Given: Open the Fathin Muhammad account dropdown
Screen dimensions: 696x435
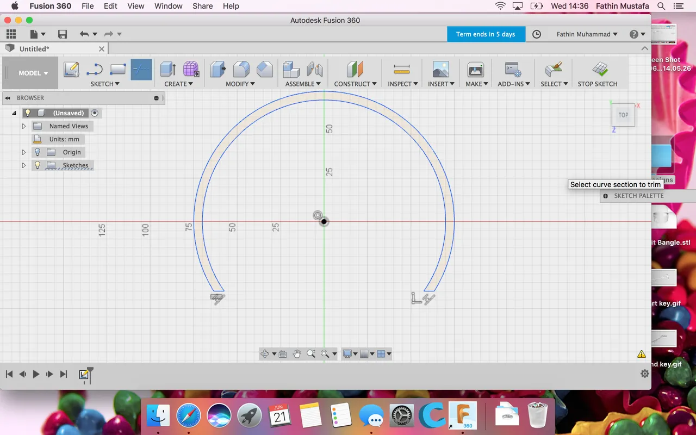Looking at the screenshot, I should 587,34.
